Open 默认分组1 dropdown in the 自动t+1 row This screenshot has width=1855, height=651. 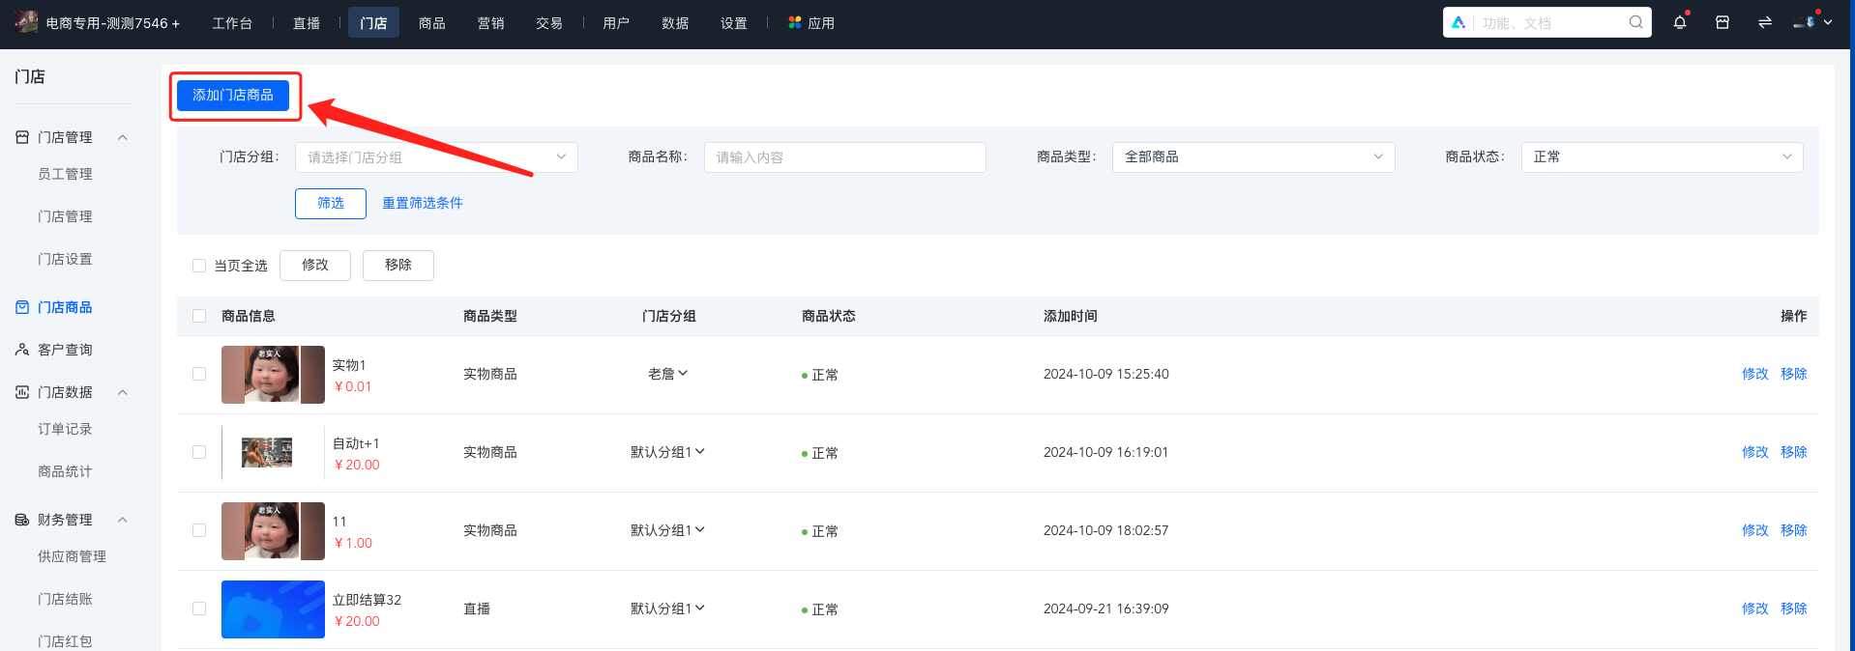[668, 452]
